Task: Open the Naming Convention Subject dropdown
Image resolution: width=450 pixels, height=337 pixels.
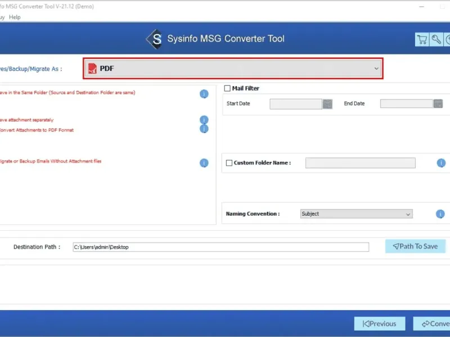Action: click(357, 214)
